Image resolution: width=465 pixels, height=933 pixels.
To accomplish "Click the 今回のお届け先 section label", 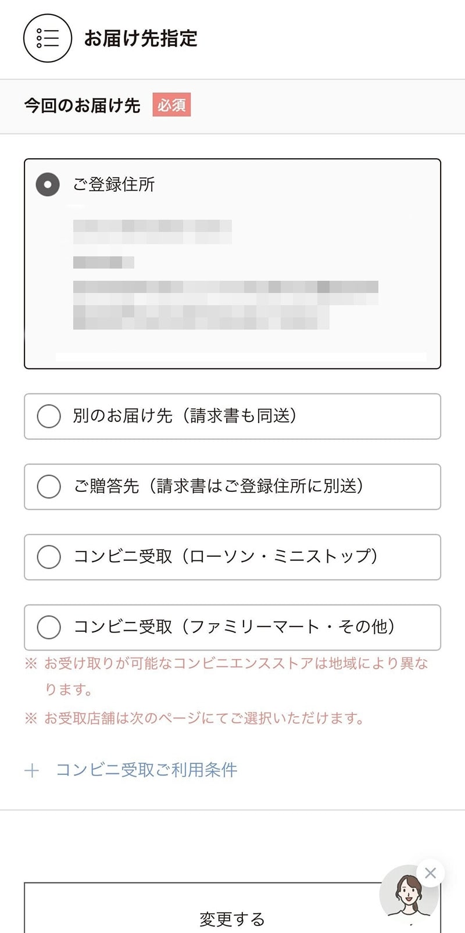I will click(82, 105).
